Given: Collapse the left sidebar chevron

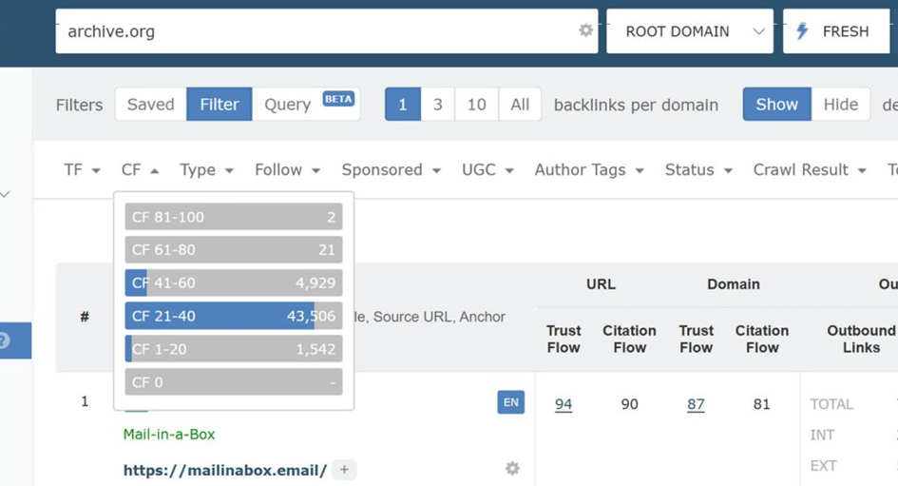Looking at the screenshot, I should pyautogui.click(x=6, y=194).
